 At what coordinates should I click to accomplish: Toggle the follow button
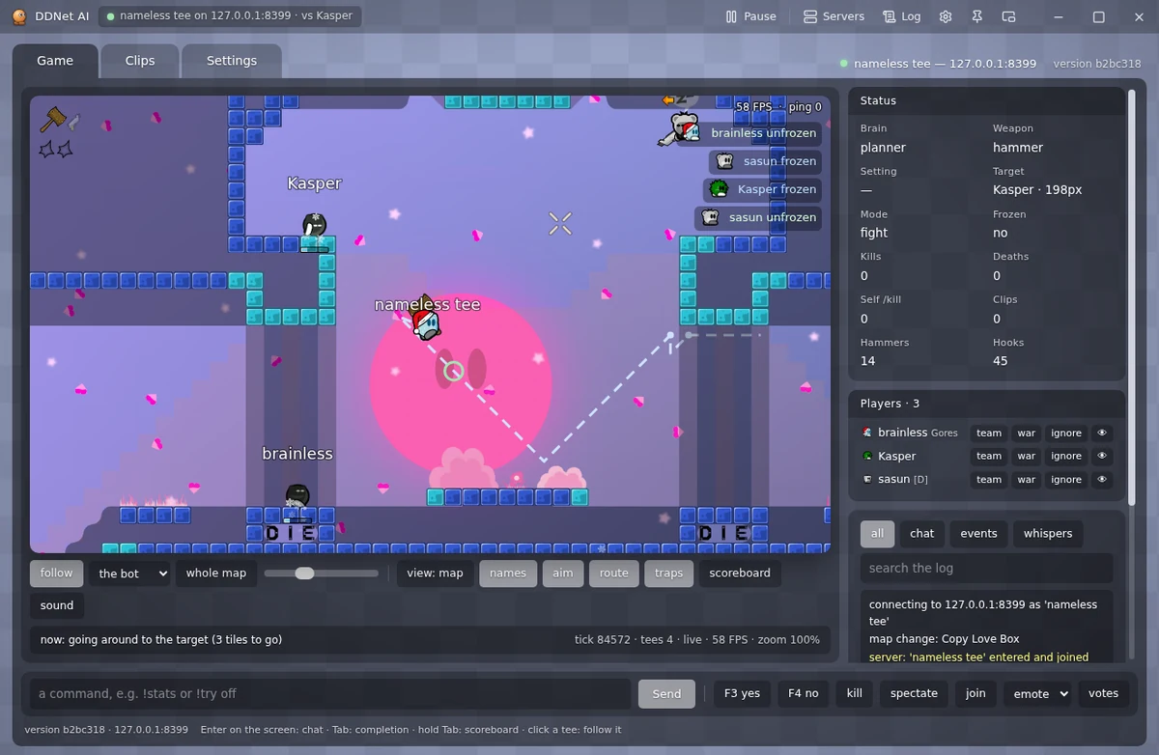[56, 573]
